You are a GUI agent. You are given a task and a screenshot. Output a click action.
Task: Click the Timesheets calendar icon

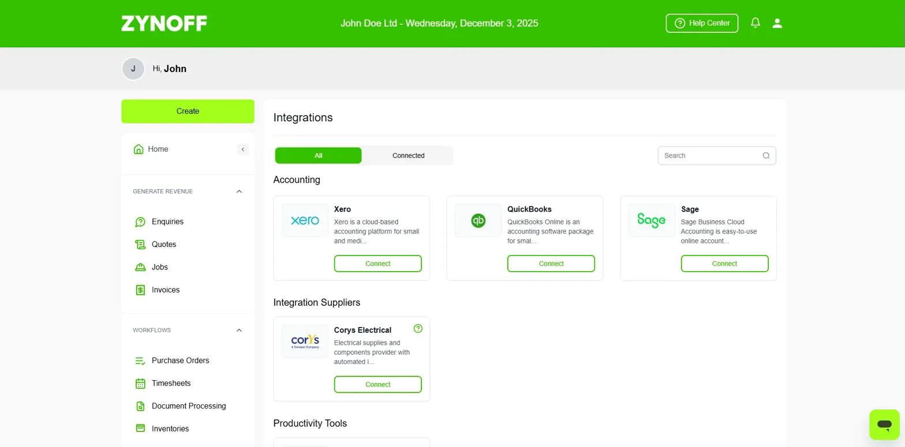point(140,384)
